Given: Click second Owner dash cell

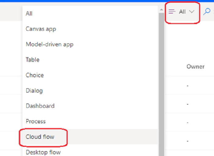Looking at the screenshot, I should 187,104.
